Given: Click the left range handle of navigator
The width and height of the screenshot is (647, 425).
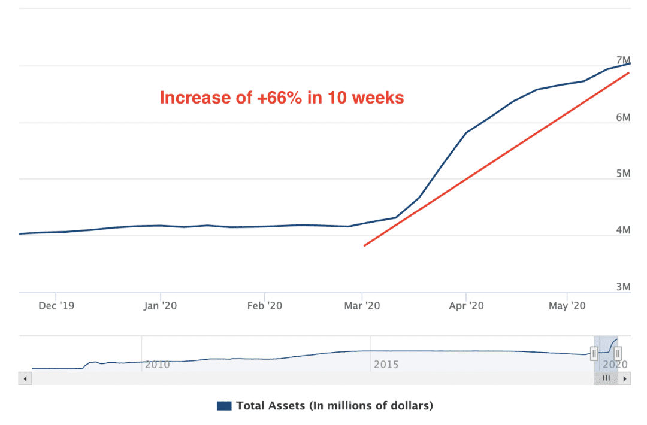Looking at the screenshot, I should pyautogui.click(x=594, y=354).
